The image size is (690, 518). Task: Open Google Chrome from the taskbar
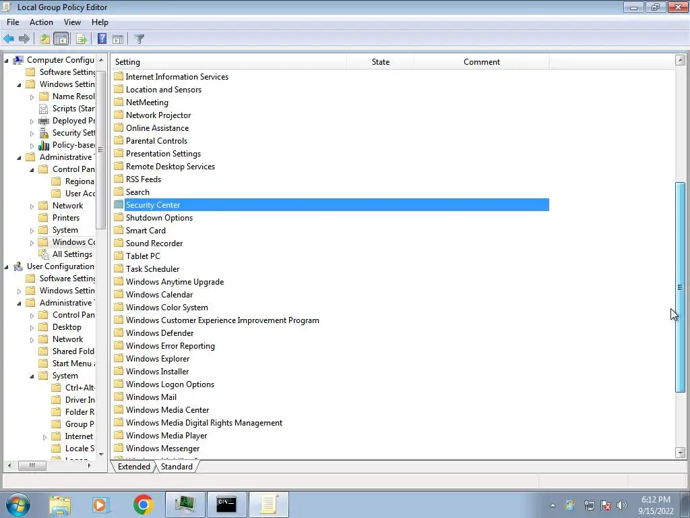click(143, 505)
